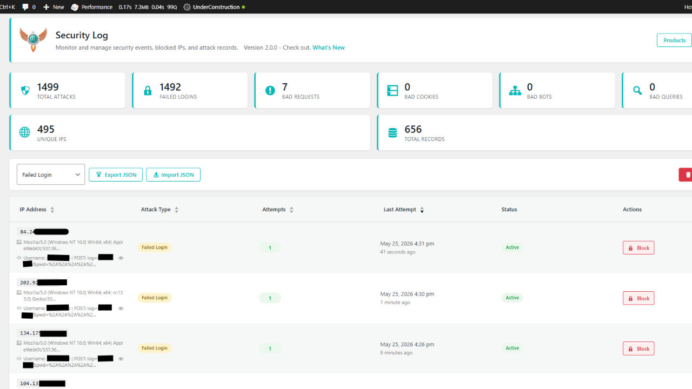692x389 pixels.
Task: Click the Bad Cookies card icon
Action: click(x=392, y=91)
